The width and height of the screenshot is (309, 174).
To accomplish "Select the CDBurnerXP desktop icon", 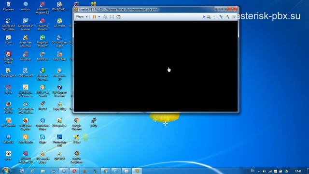I will point(26,72).
